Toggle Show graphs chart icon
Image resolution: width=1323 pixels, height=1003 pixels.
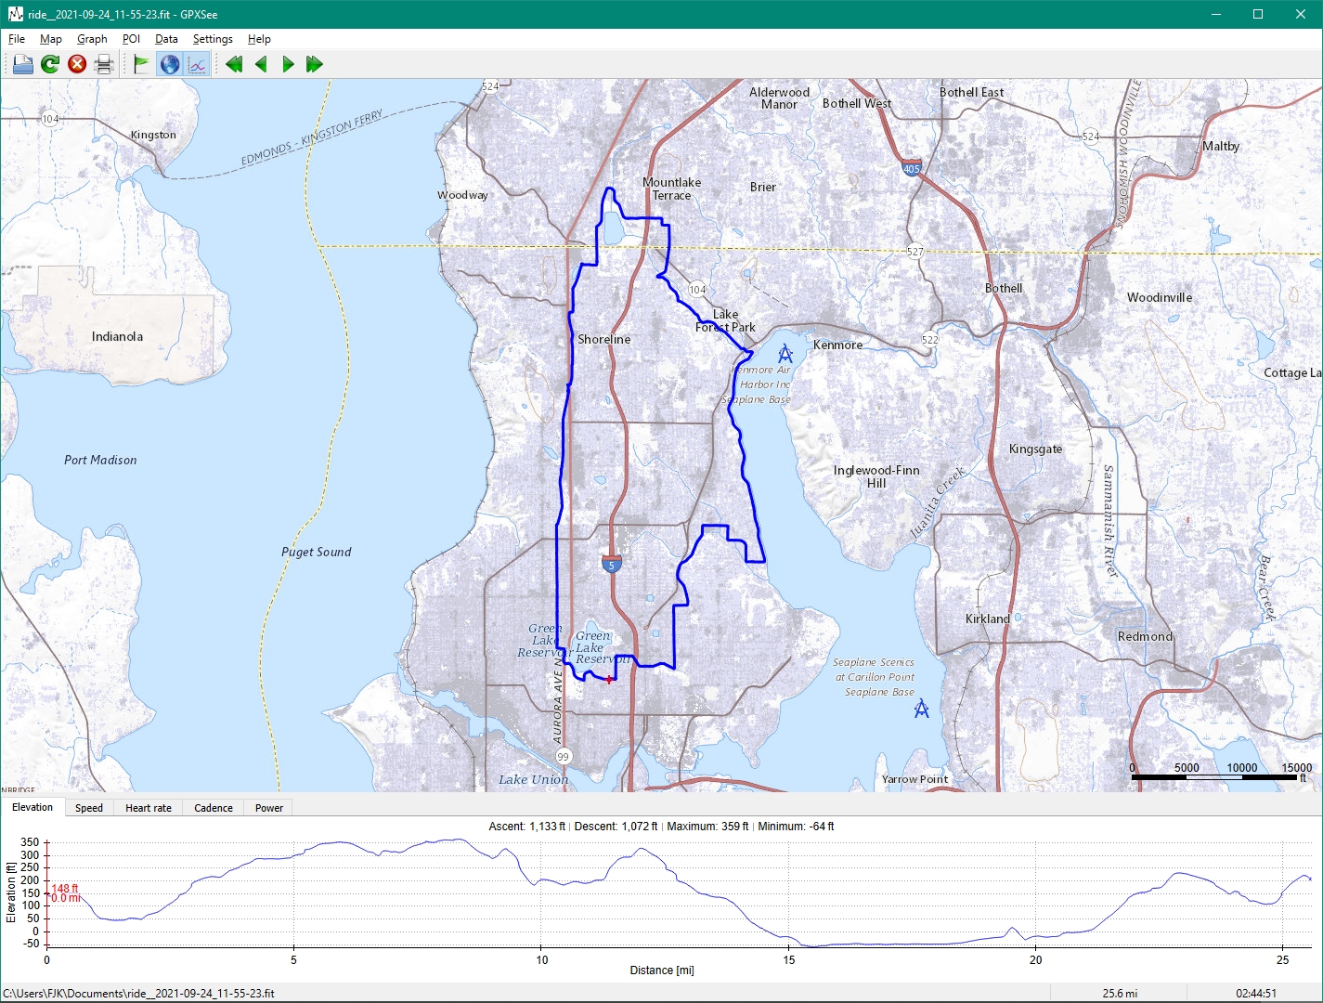pyautogui.click(x=197, y=64)
